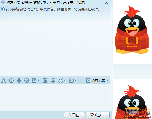152x119 pixels.
Task: Expand the handwriting input dropdown arrow
Action: tap(38, 81)
